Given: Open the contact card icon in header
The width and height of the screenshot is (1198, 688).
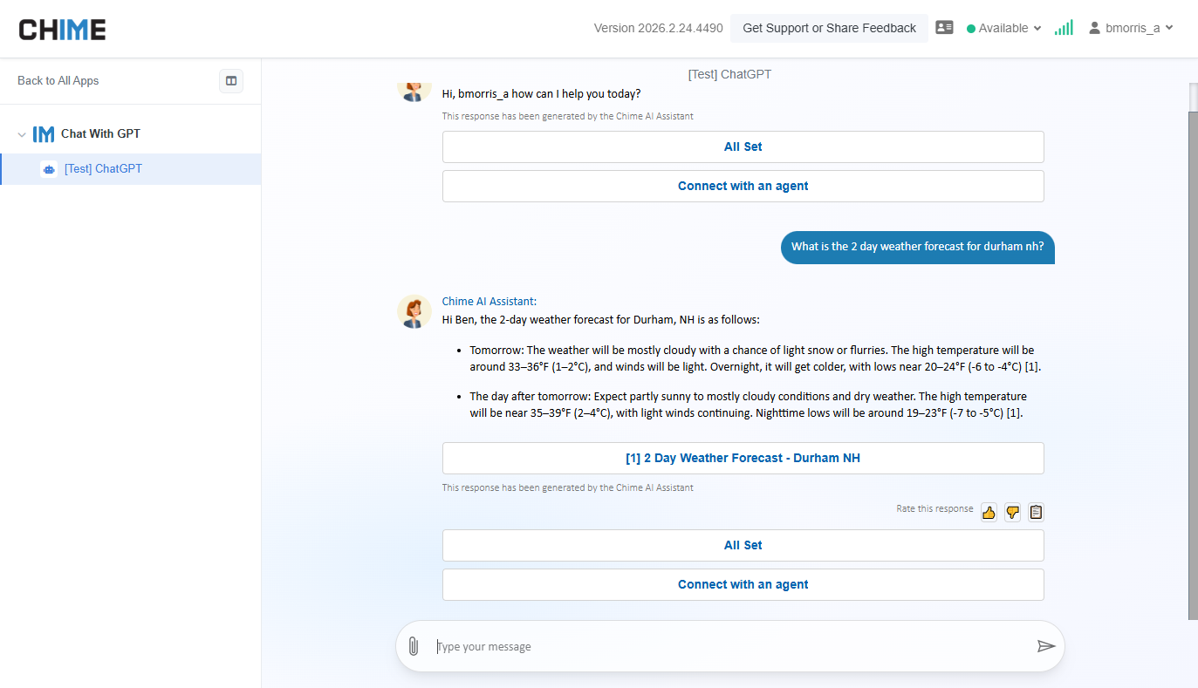Looking at the screenshot, I should (x=944, y=28).
